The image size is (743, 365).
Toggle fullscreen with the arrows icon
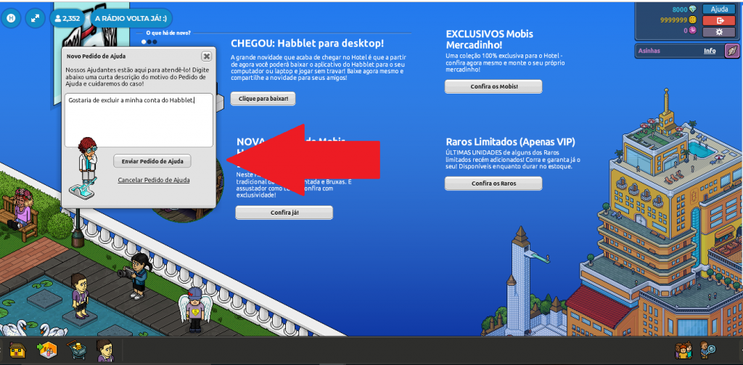[x=35, y=18]
